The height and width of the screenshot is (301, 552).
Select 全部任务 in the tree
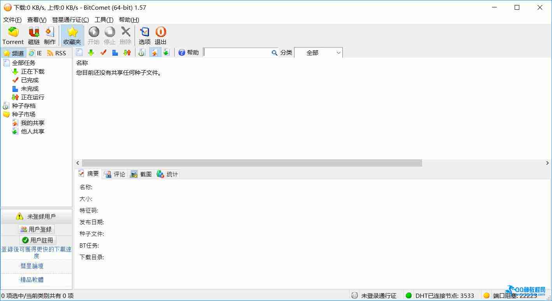[x=23, y=63]
